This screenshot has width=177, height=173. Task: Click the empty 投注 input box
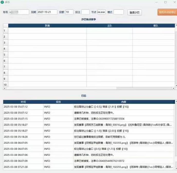85,12
